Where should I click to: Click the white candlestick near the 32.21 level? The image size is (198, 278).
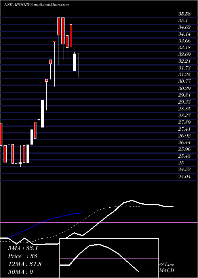[x=75, y=62]
